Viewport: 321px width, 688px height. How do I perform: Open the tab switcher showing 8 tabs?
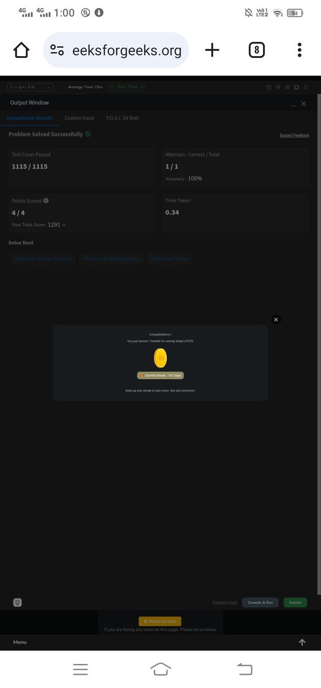point(256,50)
